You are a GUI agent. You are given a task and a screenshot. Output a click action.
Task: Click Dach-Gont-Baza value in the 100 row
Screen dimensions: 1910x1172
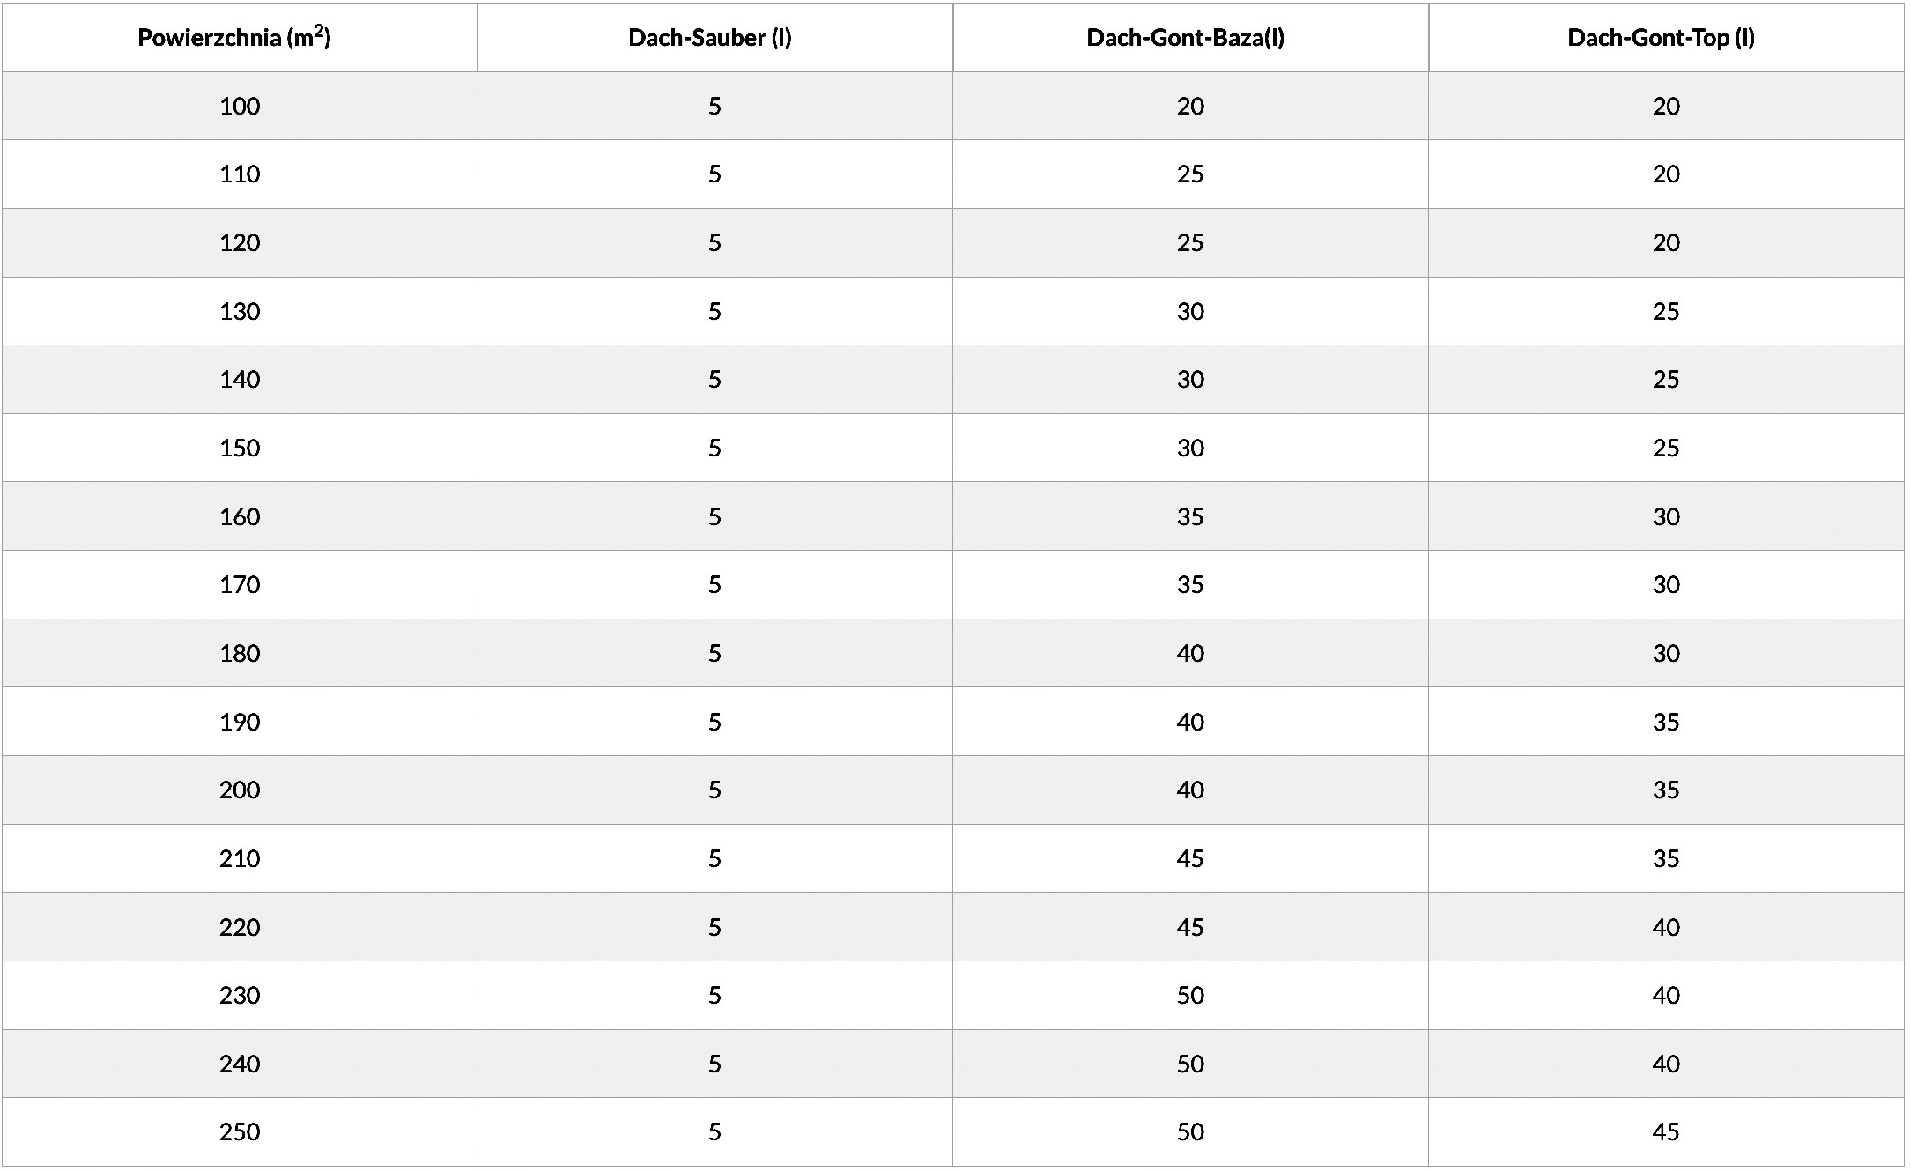[1190, 107]
